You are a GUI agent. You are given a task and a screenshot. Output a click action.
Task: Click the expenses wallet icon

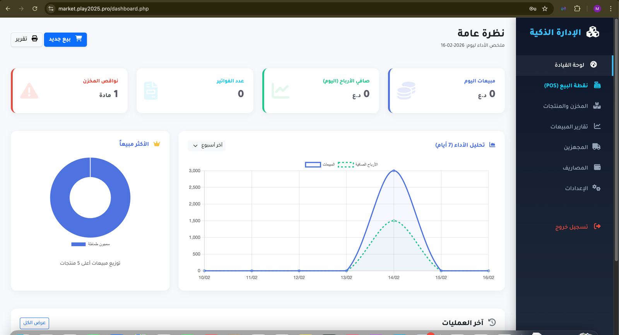click(597, 167)
